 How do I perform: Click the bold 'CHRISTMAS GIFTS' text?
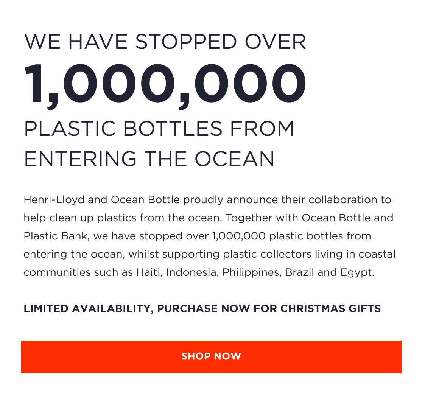330,309
